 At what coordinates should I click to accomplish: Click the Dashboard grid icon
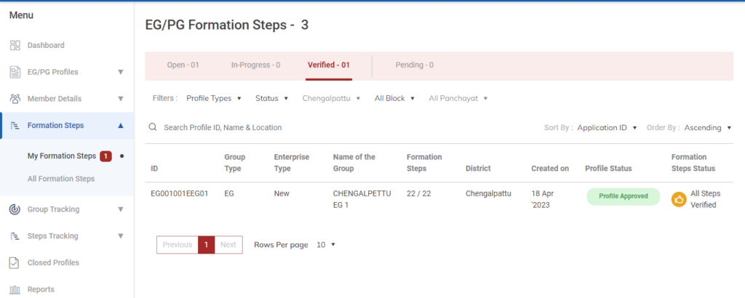(x=15, y=45)
